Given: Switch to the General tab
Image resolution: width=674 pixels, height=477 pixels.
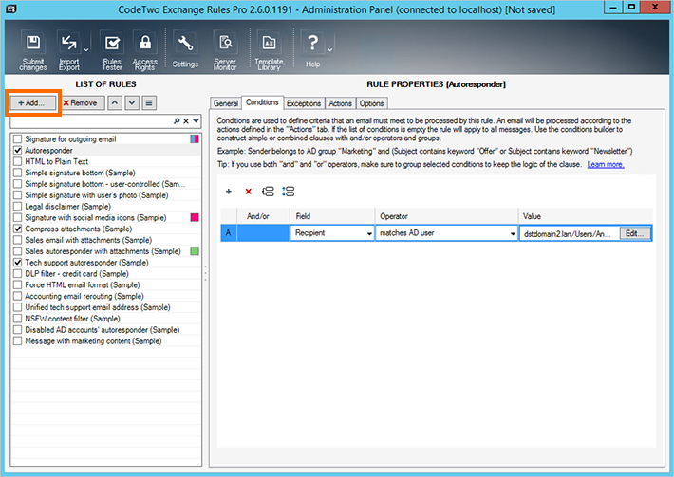Looking at the screenshot, I should click(226, 103).
